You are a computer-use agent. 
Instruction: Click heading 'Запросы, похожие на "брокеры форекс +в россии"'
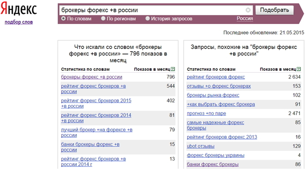click(x=244, y=50)
